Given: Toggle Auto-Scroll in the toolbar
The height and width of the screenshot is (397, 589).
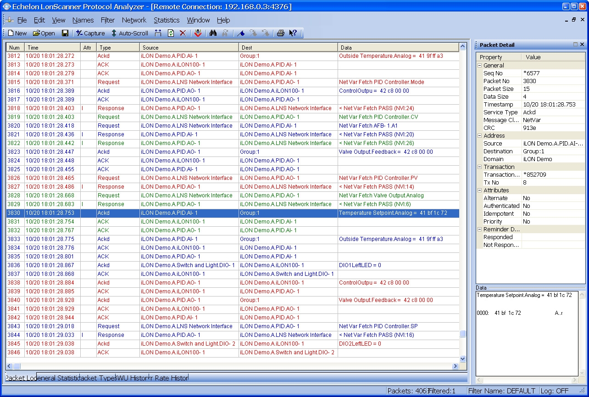Looking at the screenshot, I should click(x=129, y=33).
